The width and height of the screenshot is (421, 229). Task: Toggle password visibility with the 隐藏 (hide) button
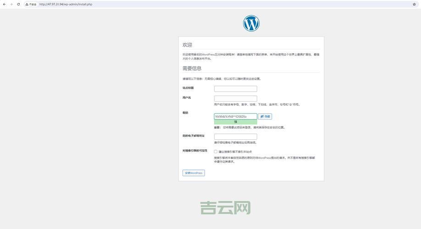[265, 116]
